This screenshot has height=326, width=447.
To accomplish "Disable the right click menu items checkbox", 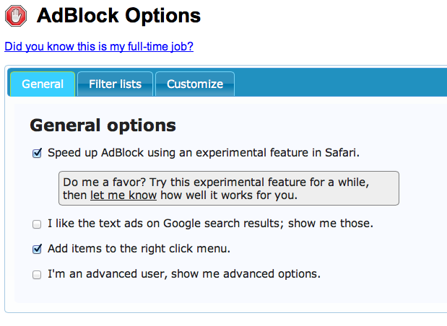I will [x=37, y=249].
